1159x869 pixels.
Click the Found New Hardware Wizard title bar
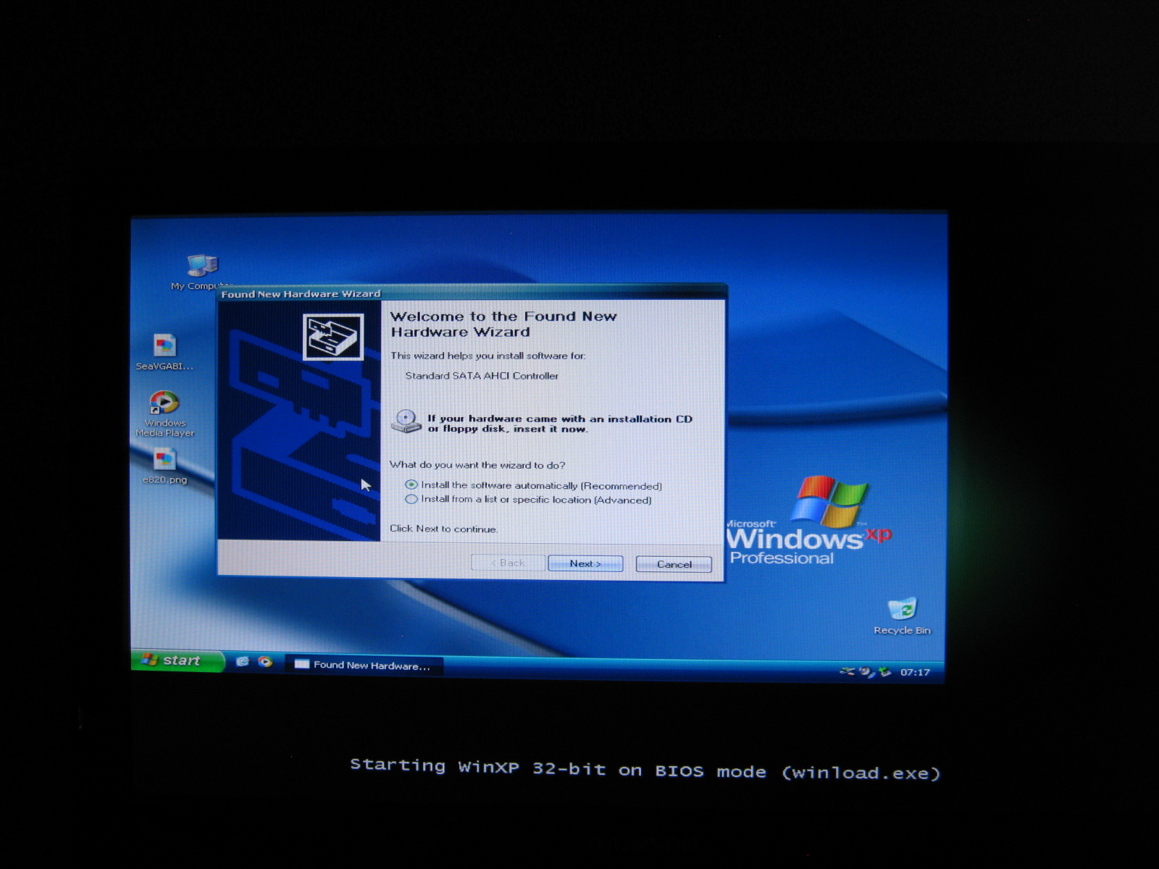[471, 293]
